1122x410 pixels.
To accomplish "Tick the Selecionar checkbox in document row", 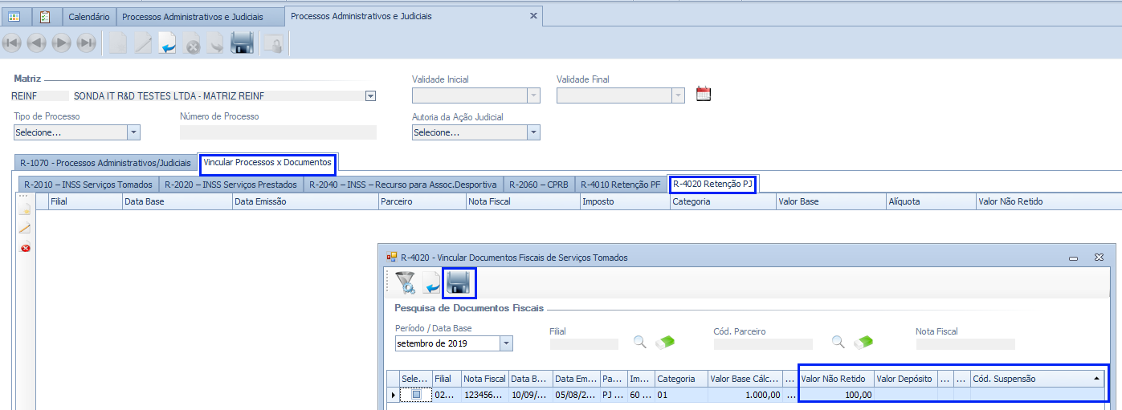I will pos(416,395).
